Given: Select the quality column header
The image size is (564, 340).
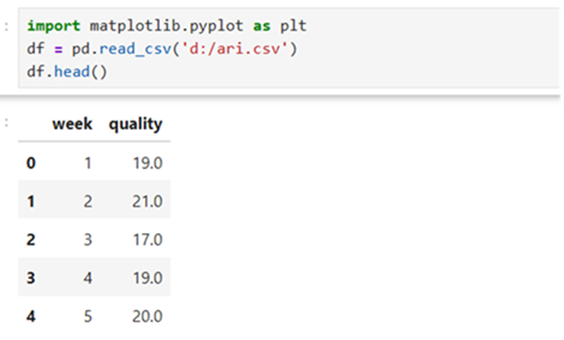Looking at the screenshot, I should pos(136,124).
